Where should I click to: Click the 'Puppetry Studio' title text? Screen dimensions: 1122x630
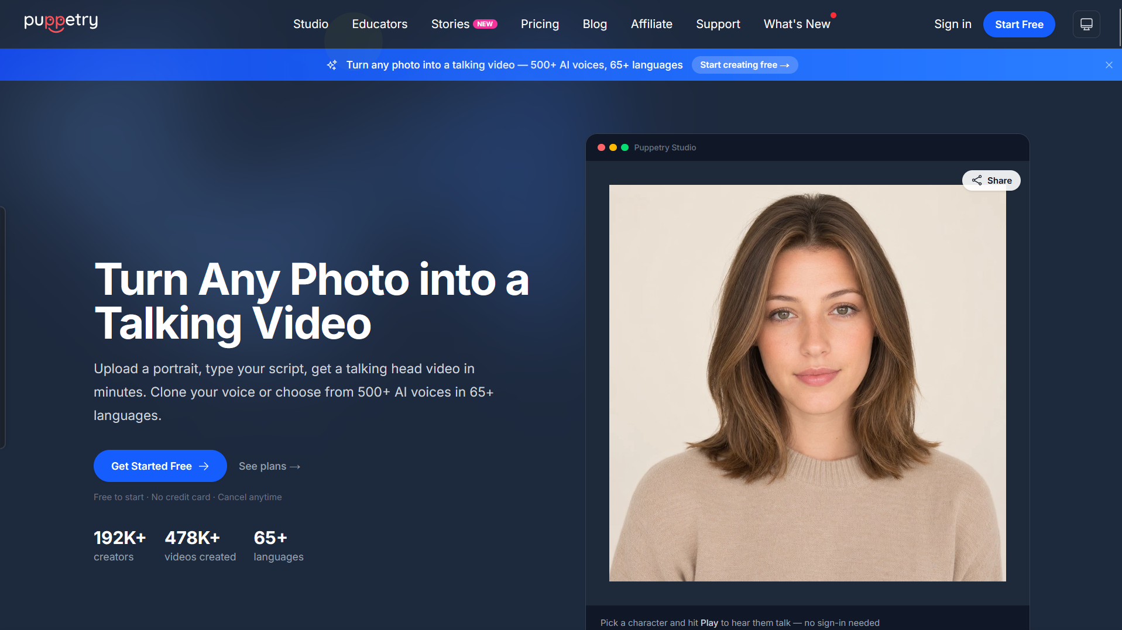pyautogui.click(x=665, y=147)
